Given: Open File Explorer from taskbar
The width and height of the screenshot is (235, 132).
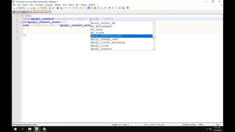Looking at the screenshot, I should pos(30,129).
